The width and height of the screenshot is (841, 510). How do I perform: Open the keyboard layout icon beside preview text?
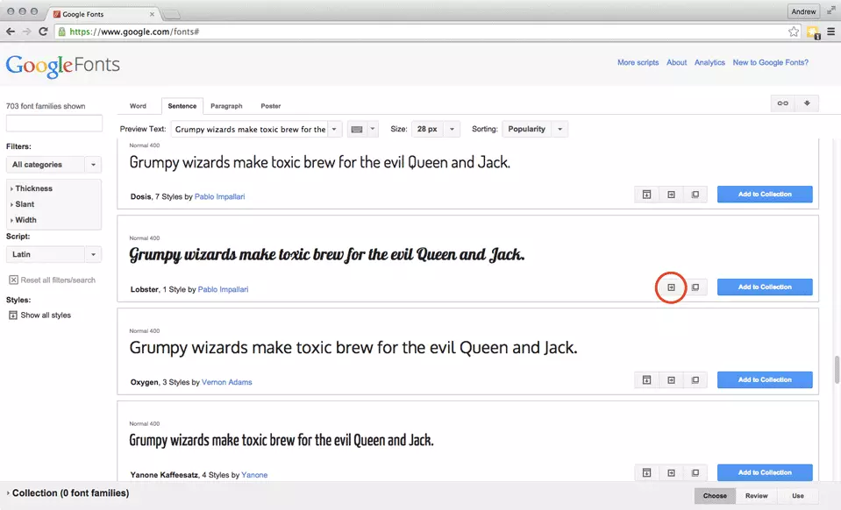click(356, 128)
